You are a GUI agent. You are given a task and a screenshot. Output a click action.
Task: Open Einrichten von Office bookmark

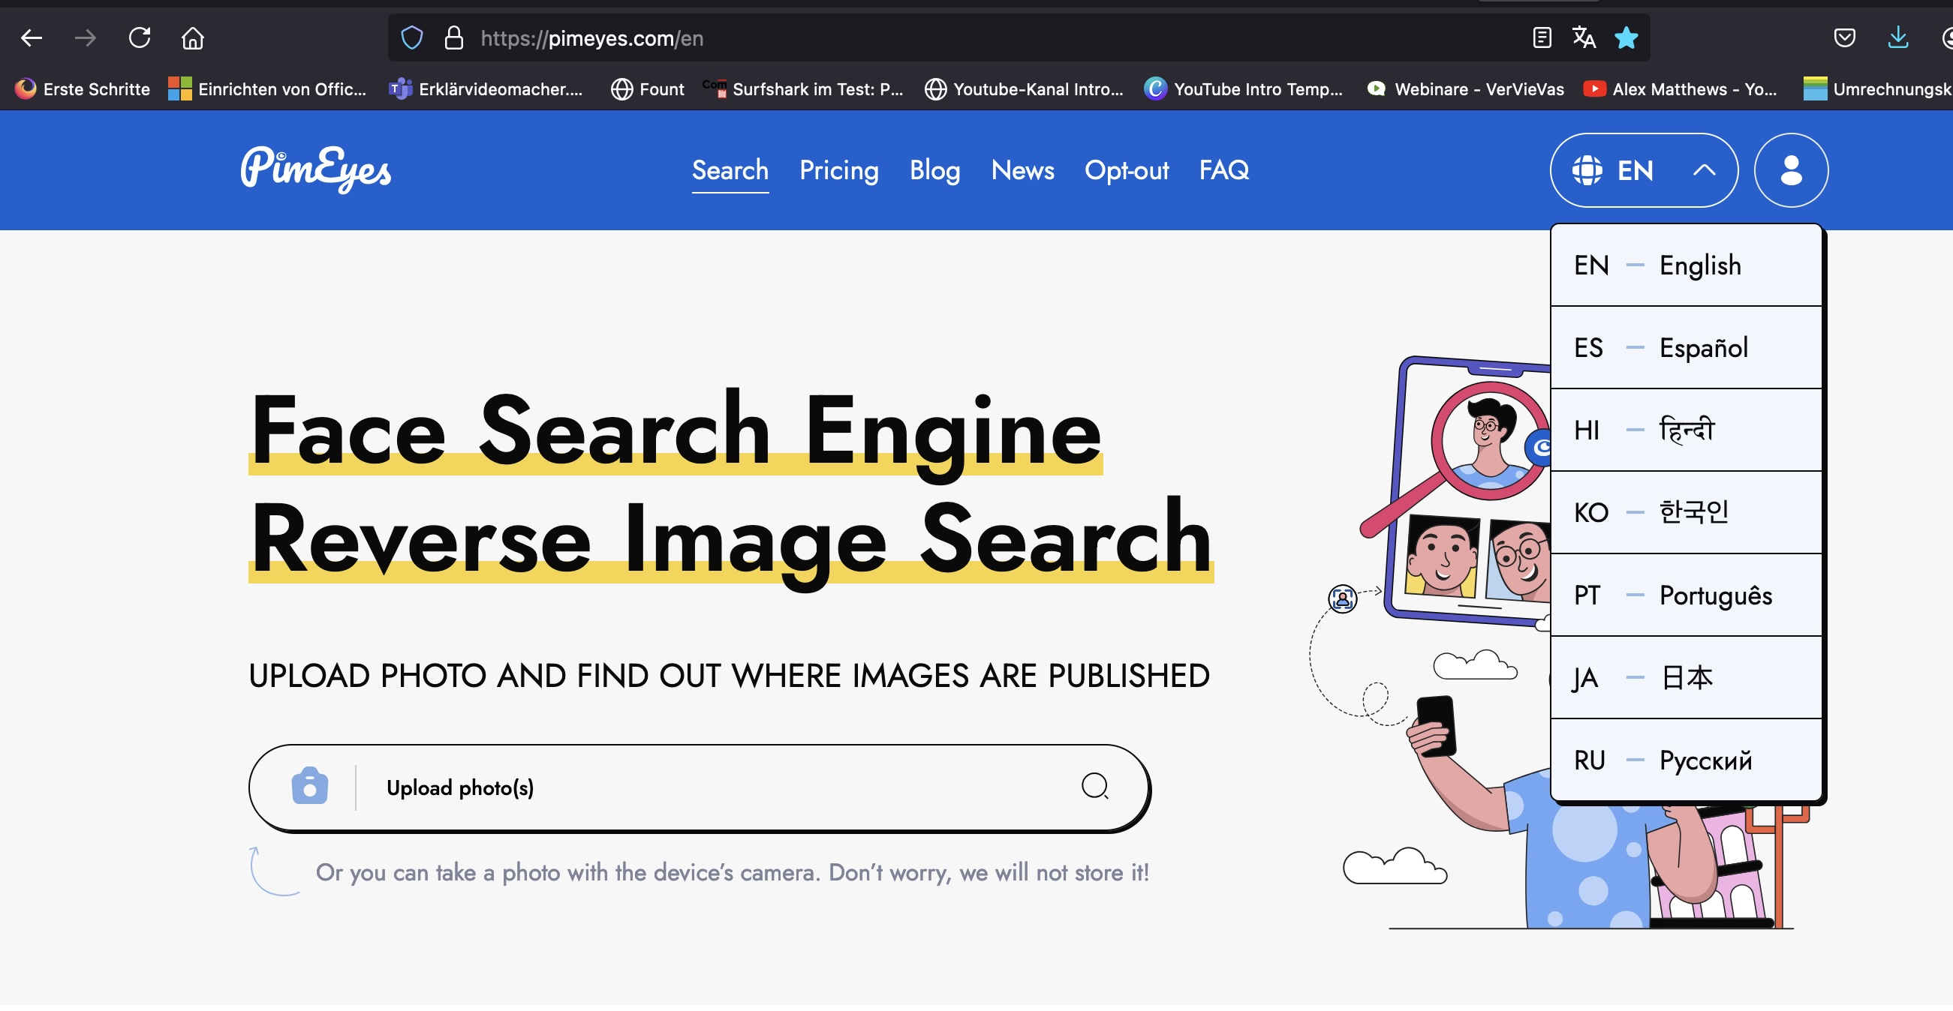[x=268, y=89]
